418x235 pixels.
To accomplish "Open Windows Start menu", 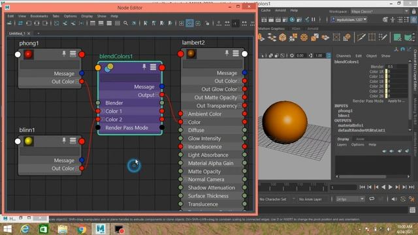I will pyautogui.click(x=7, y=229).
